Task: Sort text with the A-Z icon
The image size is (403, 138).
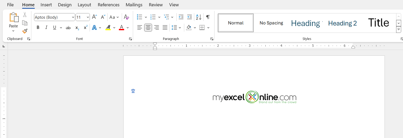Action: [x=198, y=17]
